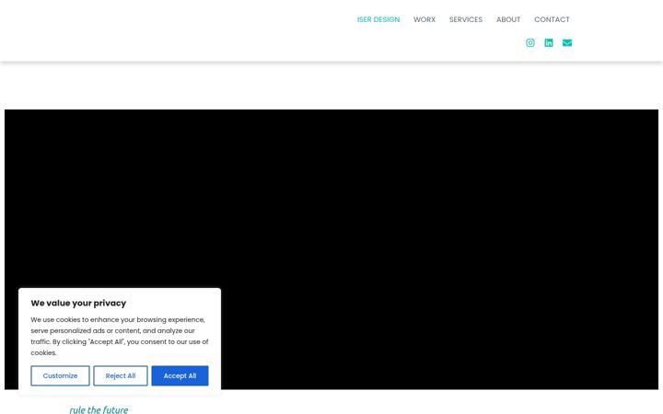Click the 'rule the future' text
This screenshot has height=414, width=663.
(x=99, y=409)
